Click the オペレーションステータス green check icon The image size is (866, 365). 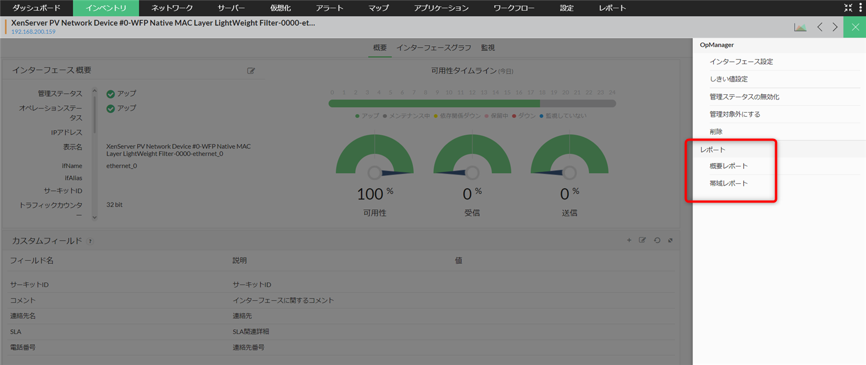tap(110, 108)
